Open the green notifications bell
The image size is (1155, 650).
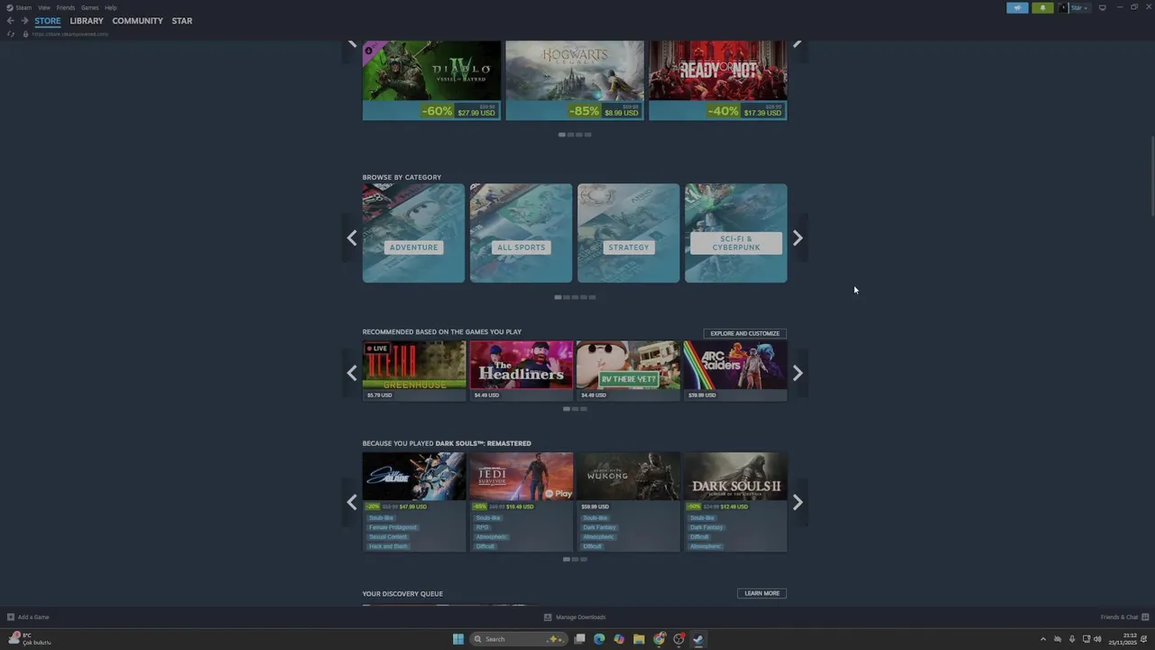coord(1042,7)
